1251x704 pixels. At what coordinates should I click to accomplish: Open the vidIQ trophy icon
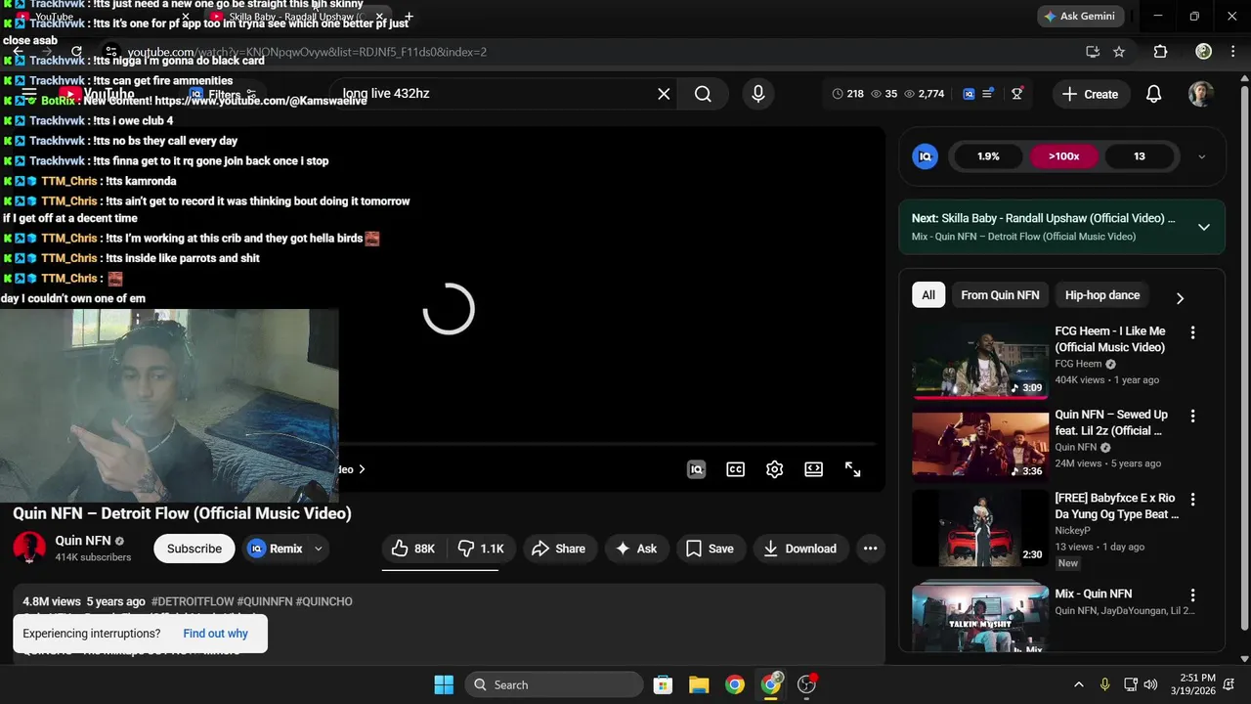1017,94
